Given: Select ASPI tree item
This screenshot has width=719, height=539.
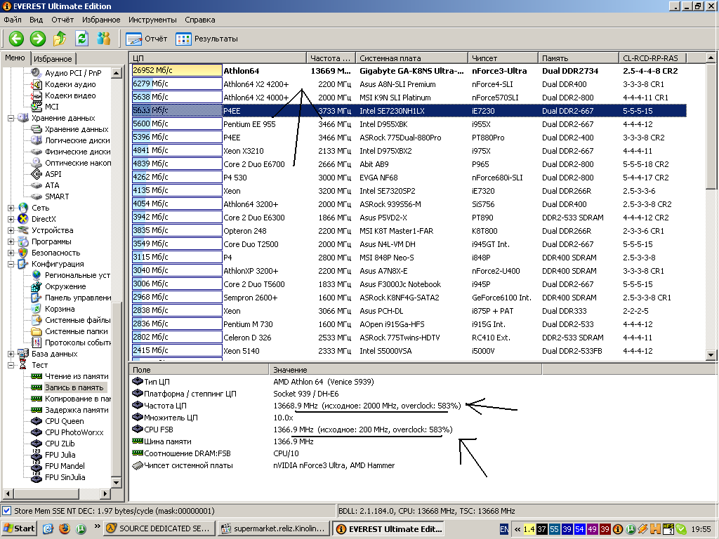Looking at the screenshot, I should [x=53, y=174].
